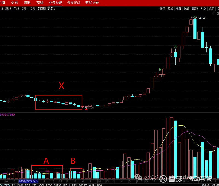Select the RSI indicator tab
The height and width of the screenshot is (186, 219).
pos(14,185)
